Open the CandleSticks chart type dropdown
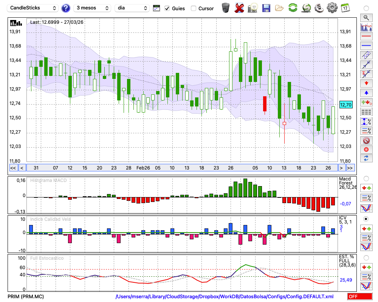378x302 pixels. 33,8
